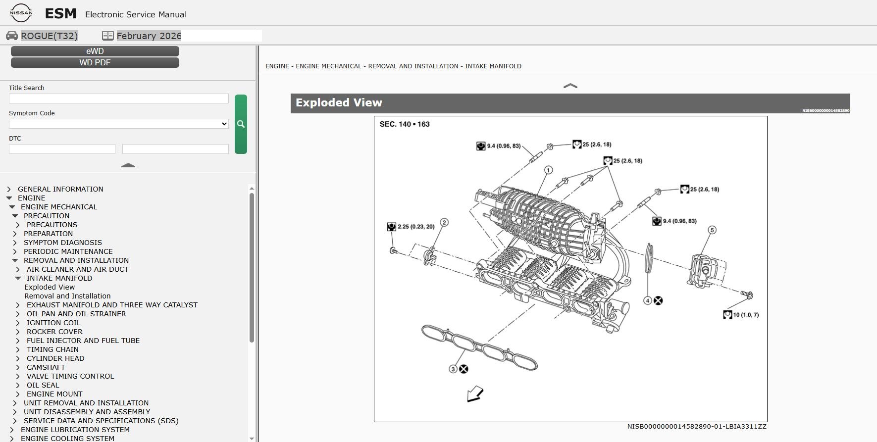Click the Nissan logo icon

tap(21, 13)
